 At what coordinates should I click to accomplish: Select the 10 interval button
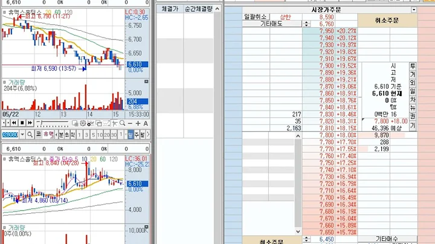[100, 135]
